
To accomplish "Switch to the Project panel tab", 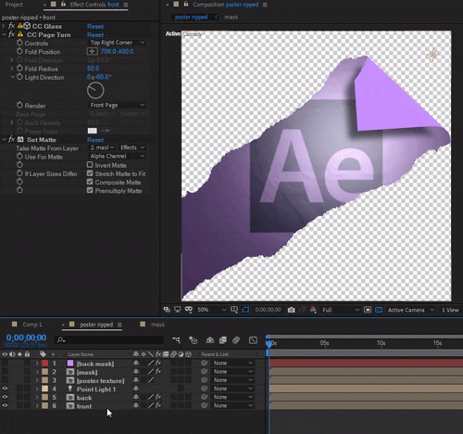I will (x=14, y=5).
